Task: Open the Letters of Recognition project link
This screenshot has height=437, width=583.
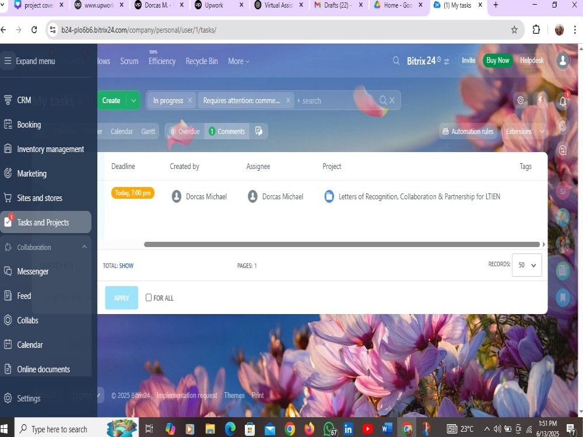Action: (x=419, y=196)
